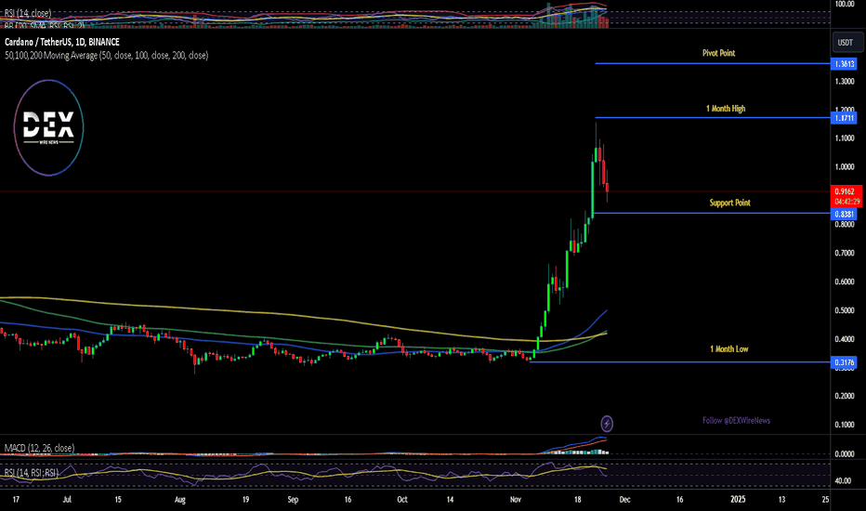Click the Sep label on time axis

coord(293,500)
